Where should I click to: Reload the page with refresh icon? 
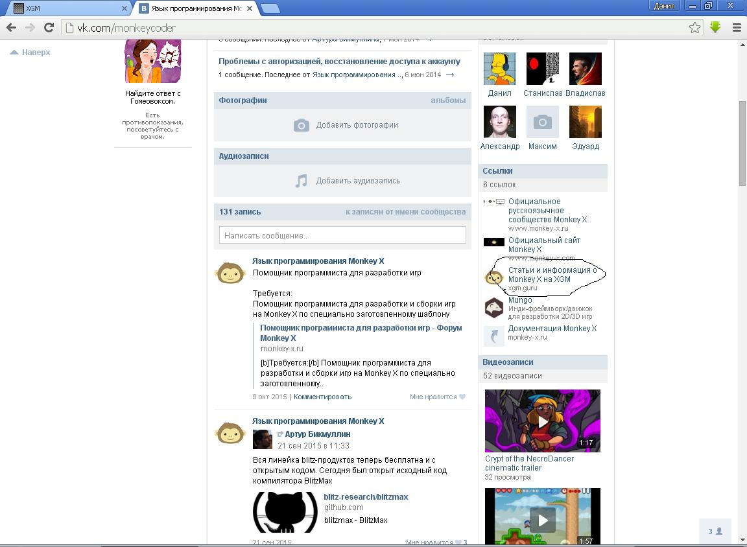coord(49,28)
